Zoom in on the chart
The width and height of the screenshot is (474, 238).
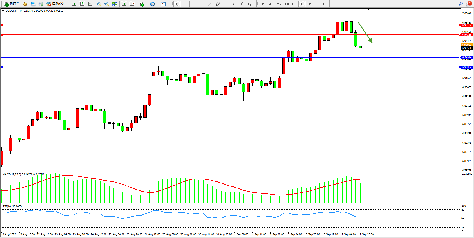[99, 4]
